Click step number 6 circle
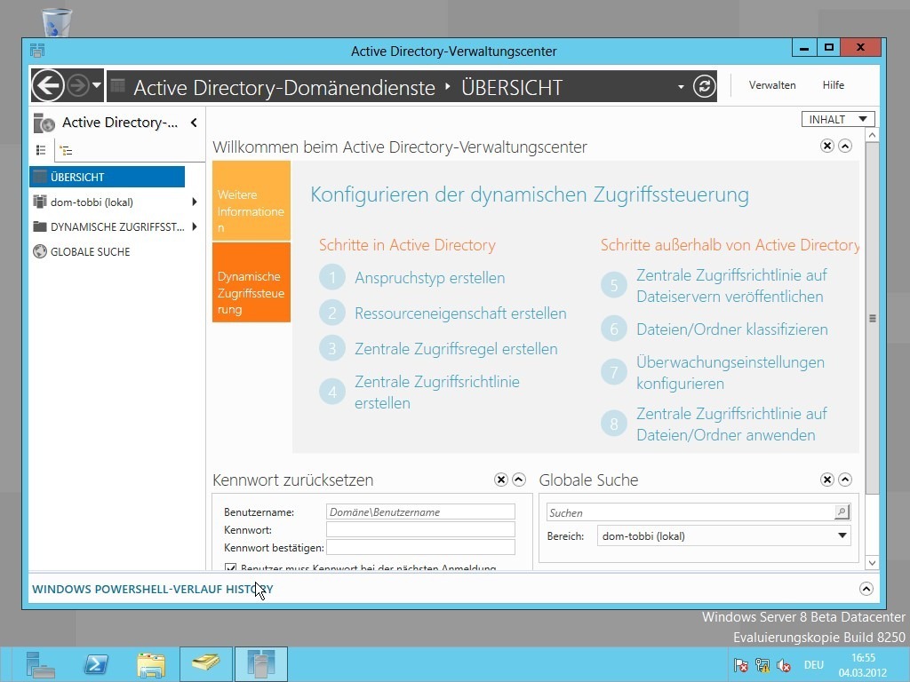 click(613, 329)
